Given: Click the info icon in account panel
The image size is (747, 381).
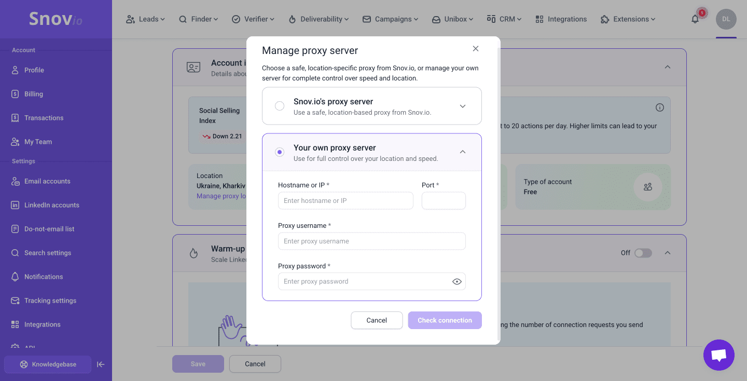Looking at the screenshot, I should [x=659, y=107].
